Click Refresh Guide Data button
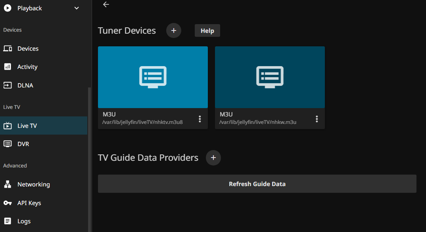426x232 pixels. pos(257,184)
